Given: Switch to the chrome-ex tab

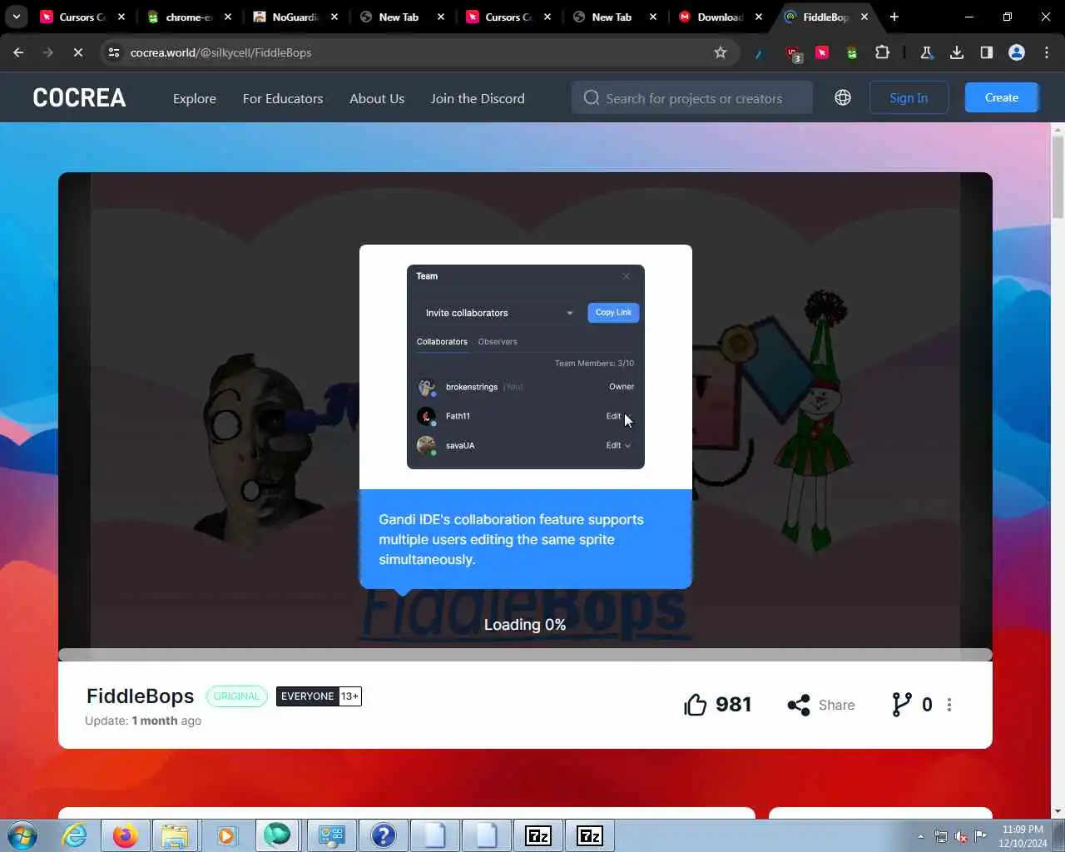Looking at the screenshot, I should point(189,17).
